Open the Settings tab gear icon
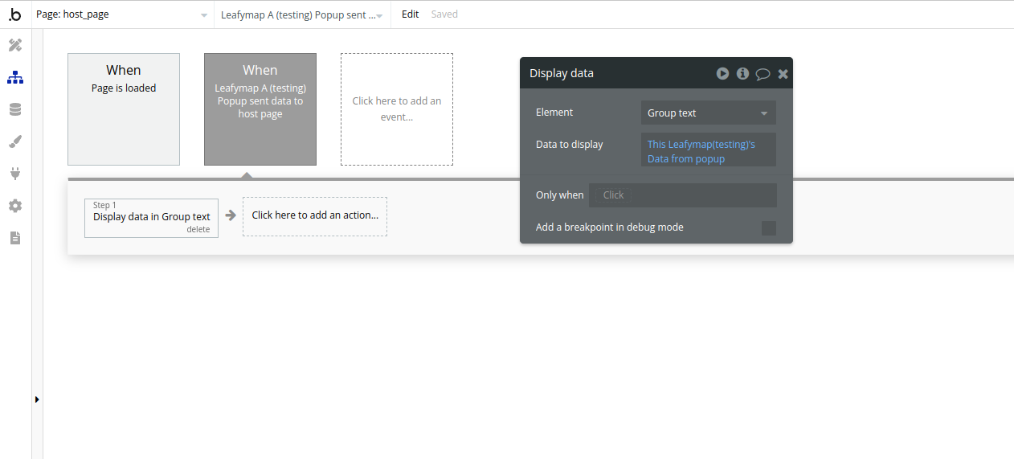The image size is (1014, 459). (14, 206)
